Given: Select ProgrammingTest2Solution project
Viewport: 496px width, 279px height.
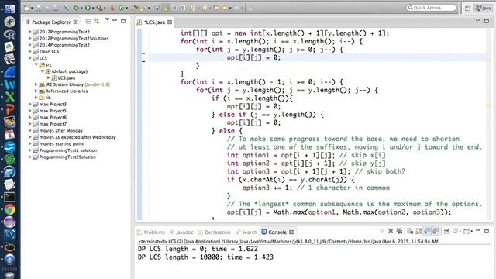Looking at the screenshot, I should (x=64, y=157).
